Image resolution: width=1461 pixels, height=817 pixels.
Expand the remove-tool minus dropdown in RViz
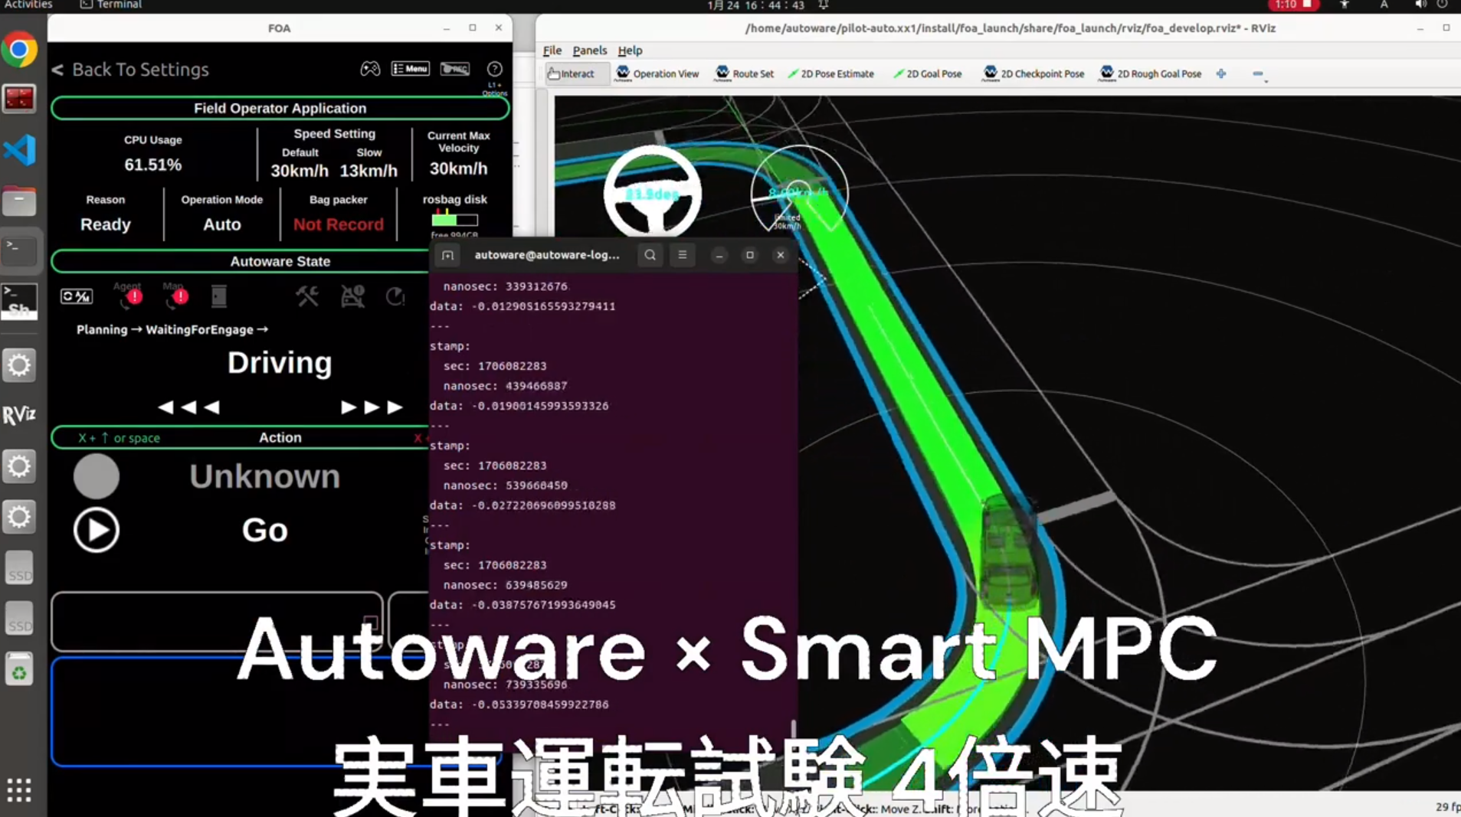point(1259,74)
